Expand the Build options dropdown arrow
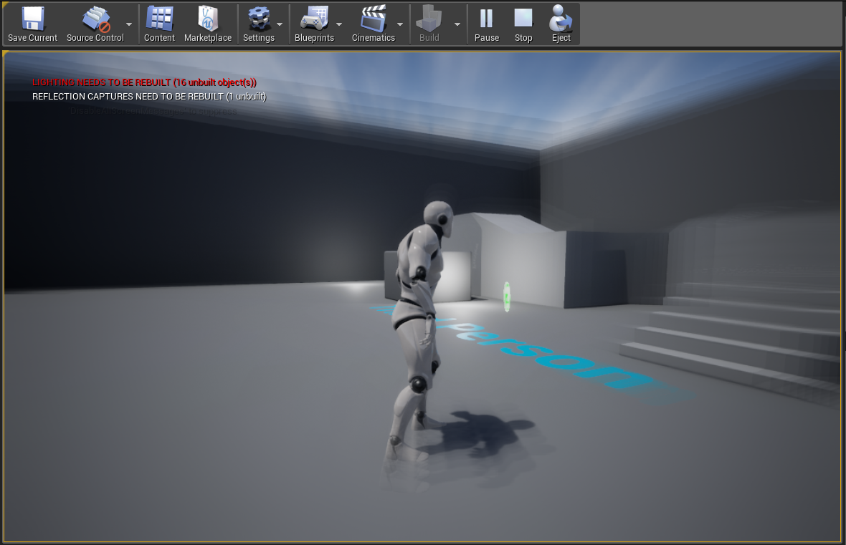Image resolution: width=846 pixels, height=545 pixels. 457,24
